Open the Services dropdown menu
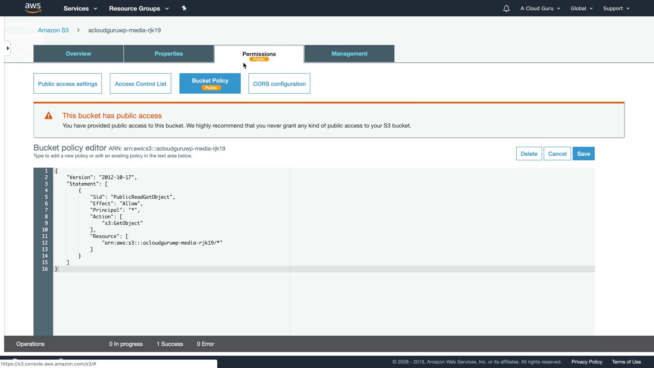The height and width of the screenshot is (368, 654). (x=80, y=9)
